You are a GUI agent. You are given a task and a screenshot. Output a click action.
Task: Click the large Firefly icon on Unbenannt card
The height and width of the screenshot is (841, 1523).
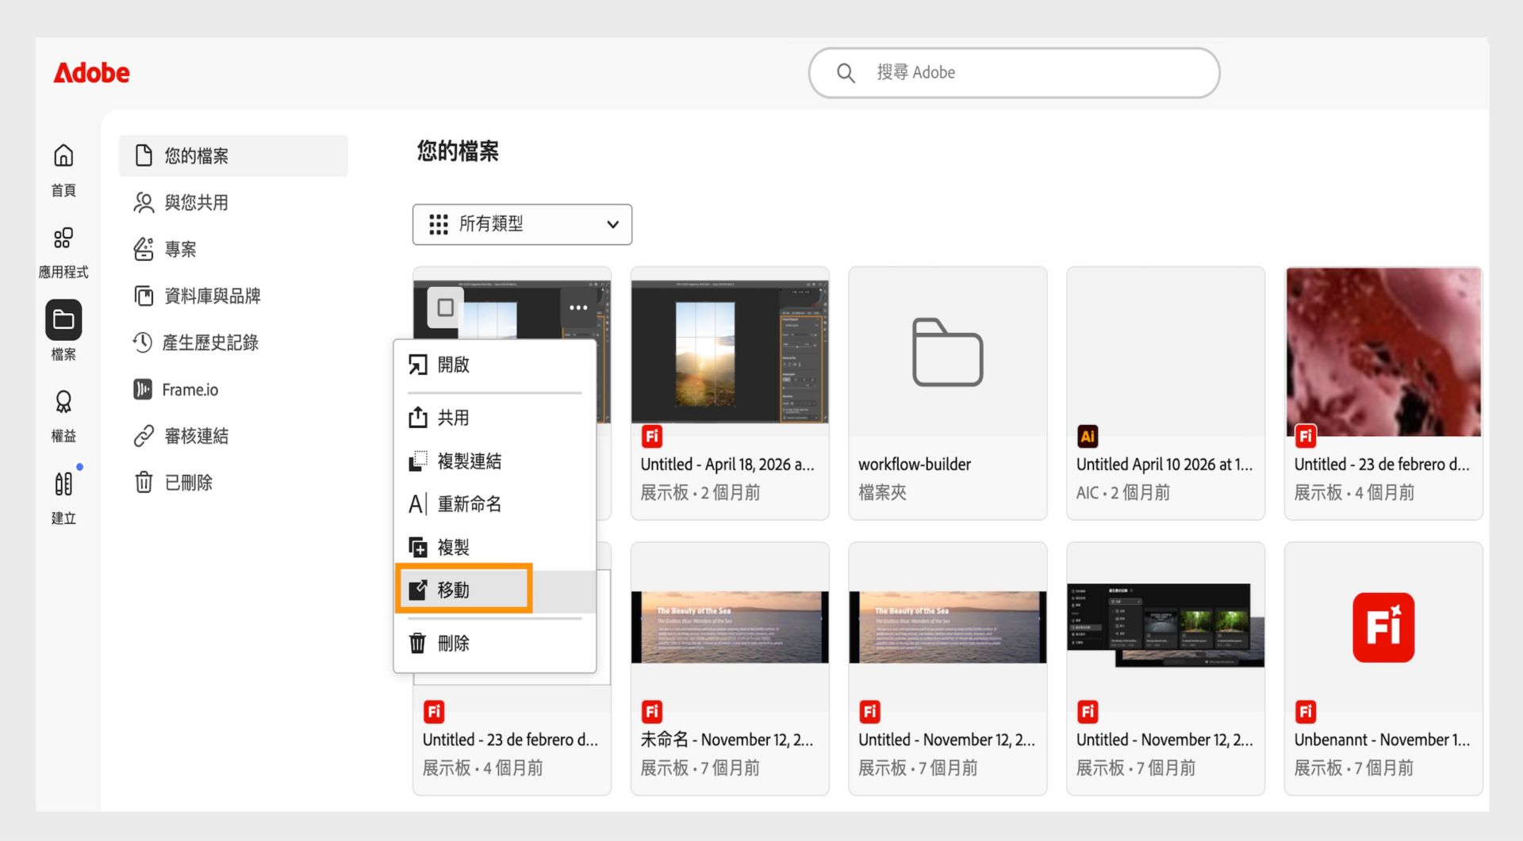[x=1383, y=627]
